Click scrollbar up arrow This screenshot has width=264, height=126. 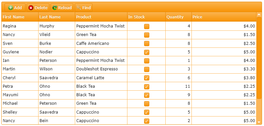point(259,14)
